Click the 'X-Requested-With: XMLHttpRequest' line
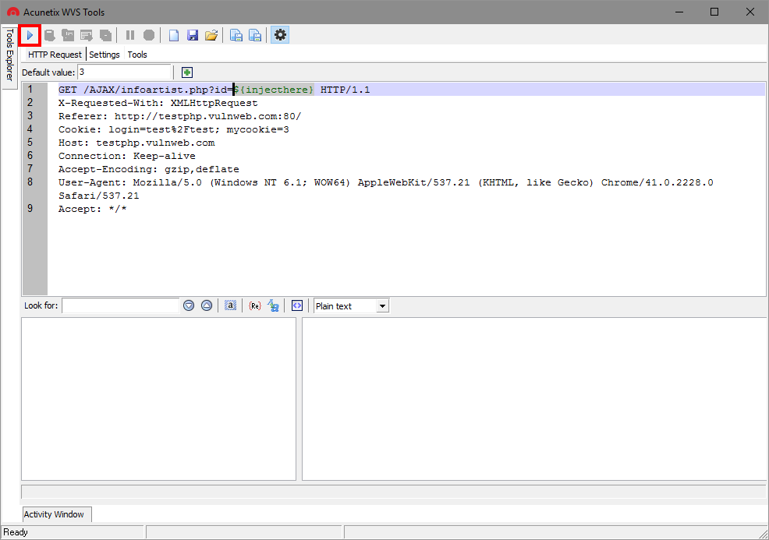The height and width of the screenshot is (540, 769). point(158,103)
